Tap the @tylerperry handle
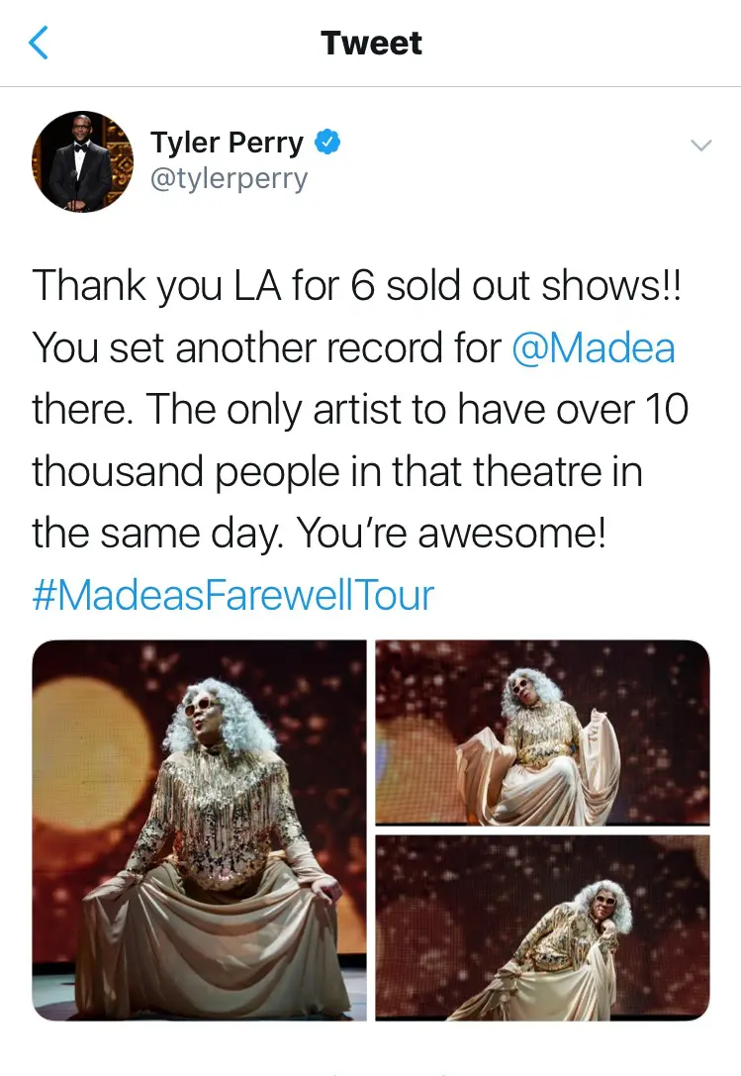 pyautogui.click(x=229, y=179)
